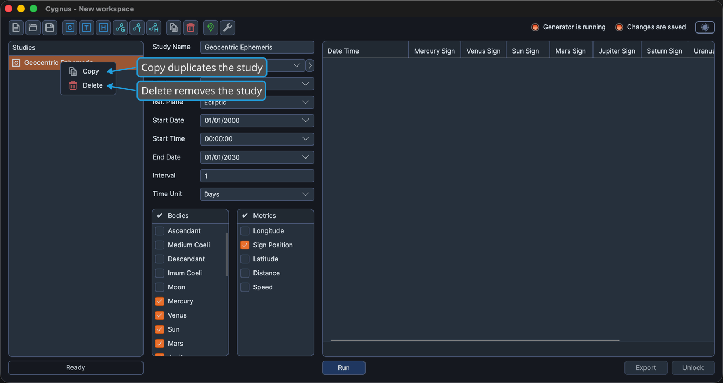This screenshot has height=383, width=723.
Task: Click the Unlock button
Action: [x=693, y=368]
